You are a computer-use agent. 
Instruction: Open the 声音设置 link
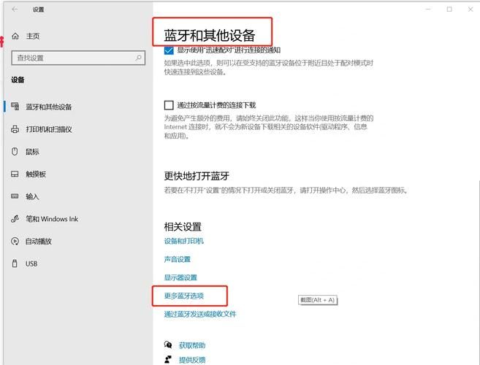click(178, 259)
